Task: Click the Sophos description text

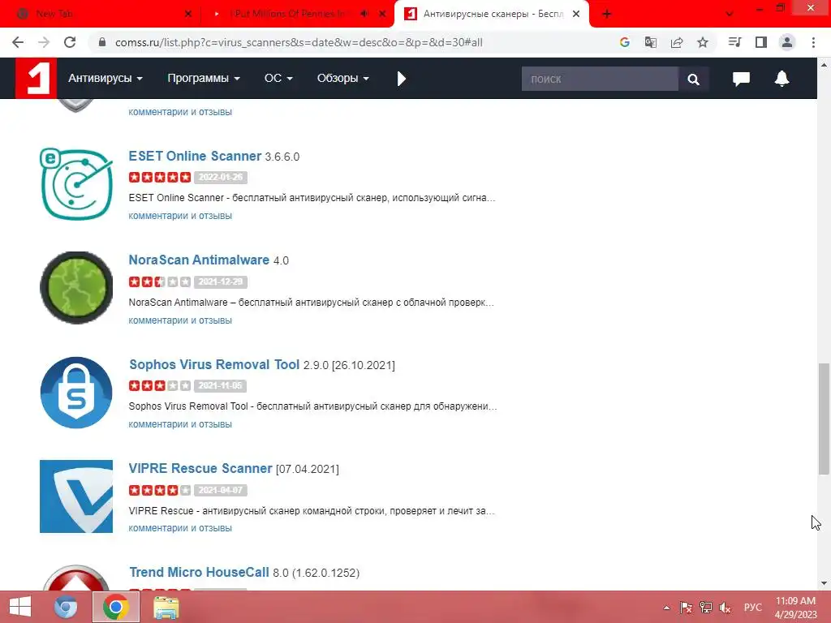Action: (x=312, y=406)
